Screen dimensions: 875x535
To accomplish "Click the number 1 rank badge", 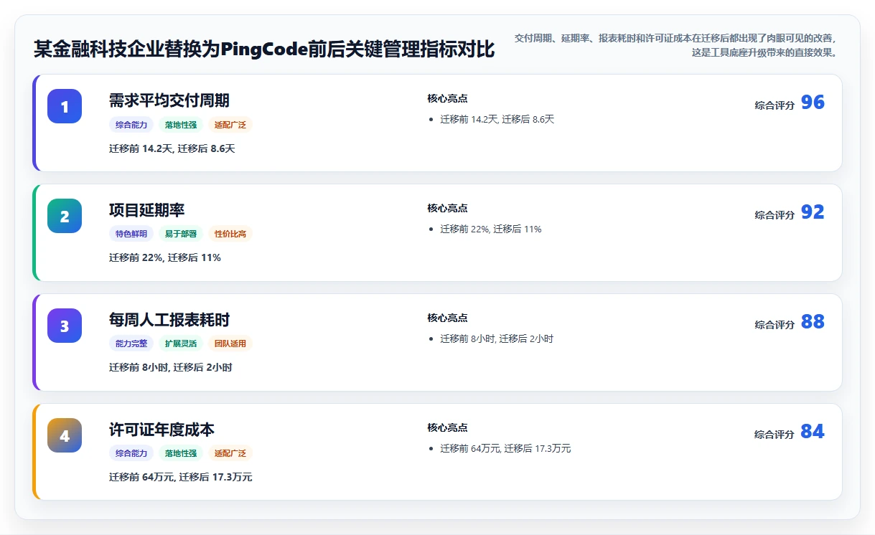I will pyautogui.click(x=65, y=106).
